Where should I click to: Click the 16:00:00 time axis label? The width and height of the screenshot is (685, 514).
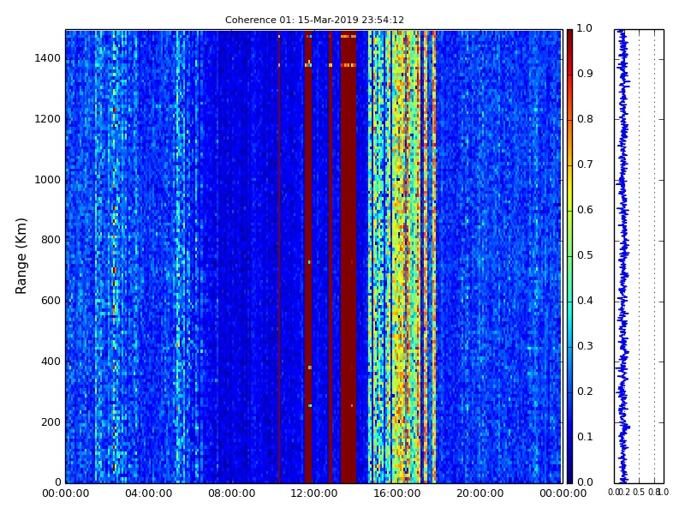397,494
